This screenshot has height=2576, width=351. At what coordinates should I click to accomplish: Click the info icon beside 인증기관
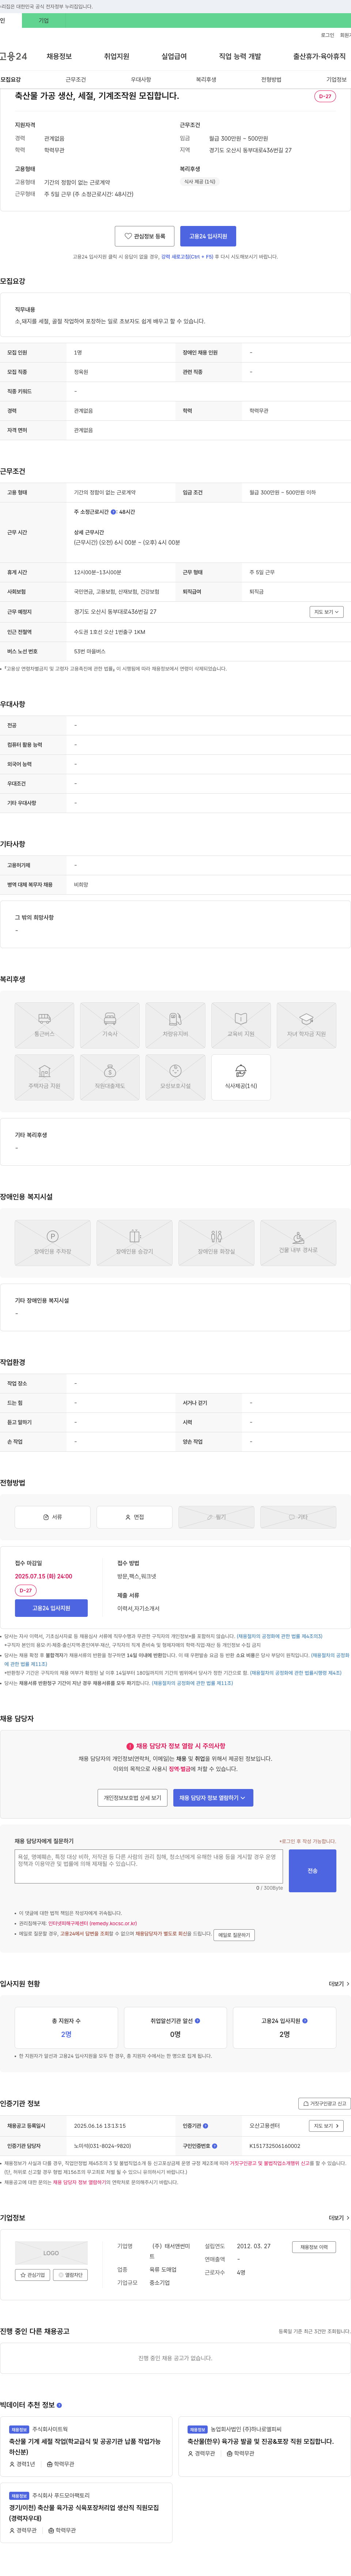[205, 2126]
